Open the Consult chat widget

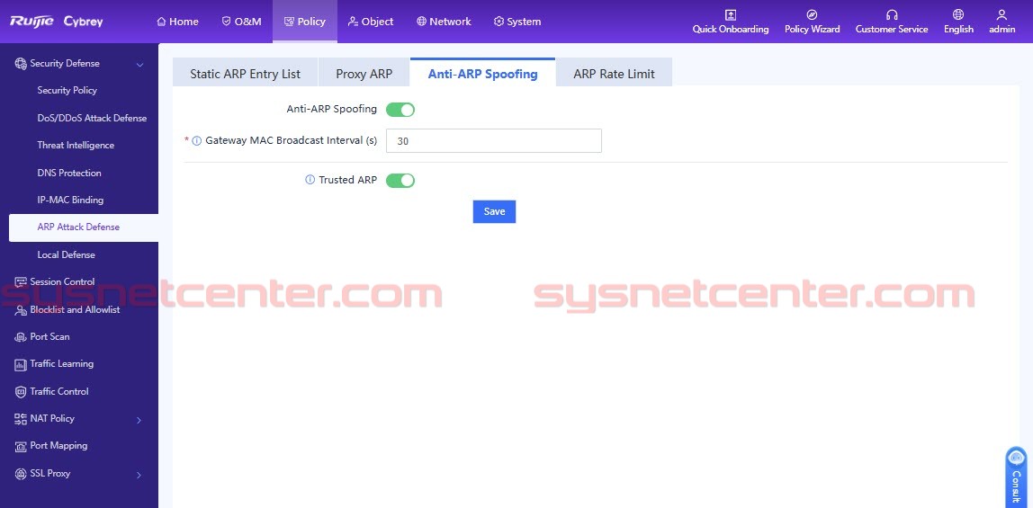(1017, 477)
